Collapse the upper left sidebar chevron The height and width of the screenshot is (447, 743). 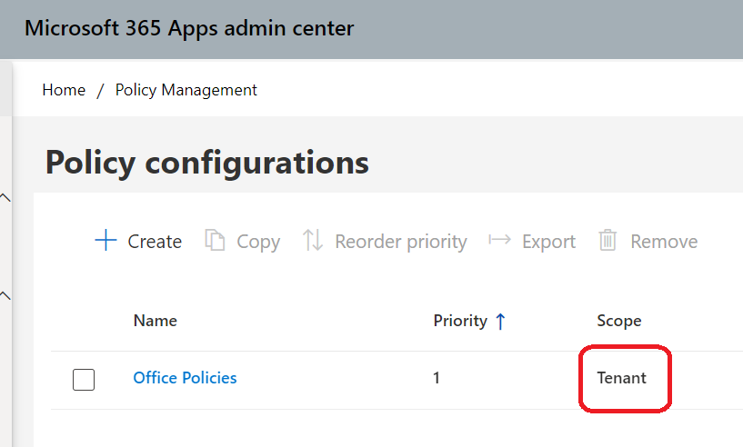coord(5,196)
